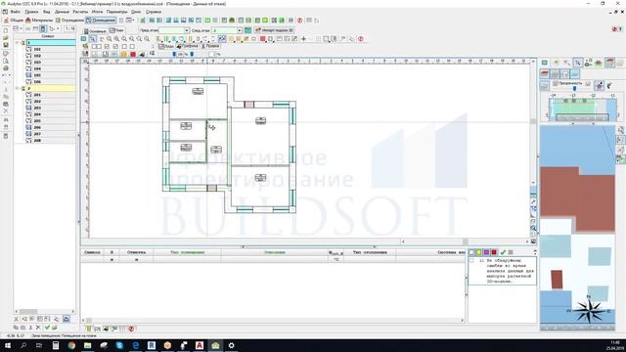The width and height of the screenshot is (626, 352).
Task: Open the След. этаж combo box
Action: [227, 30]
